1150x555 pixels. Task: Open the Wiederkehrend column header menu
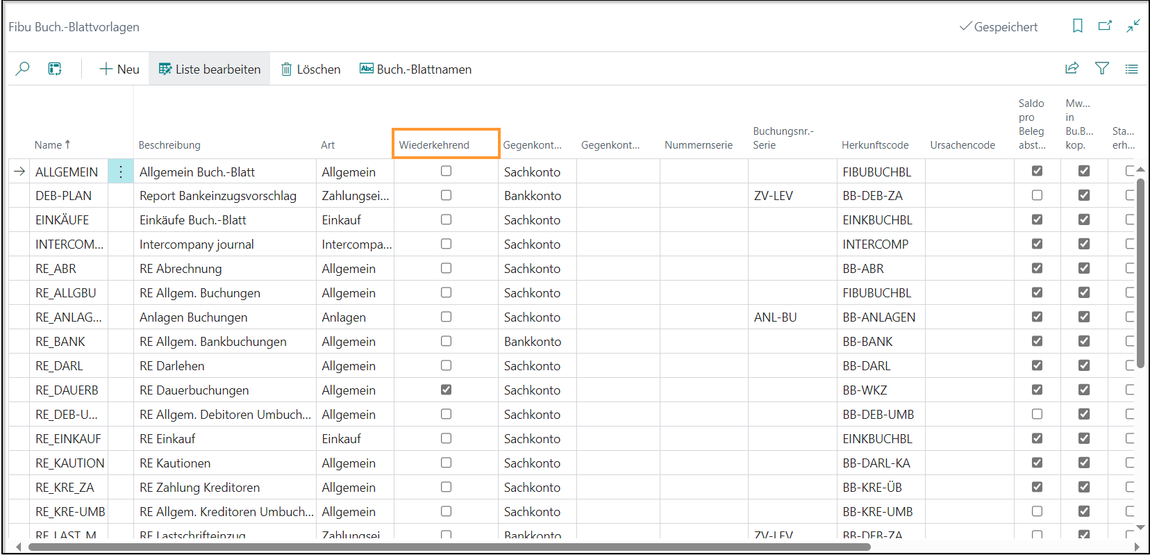434,144
